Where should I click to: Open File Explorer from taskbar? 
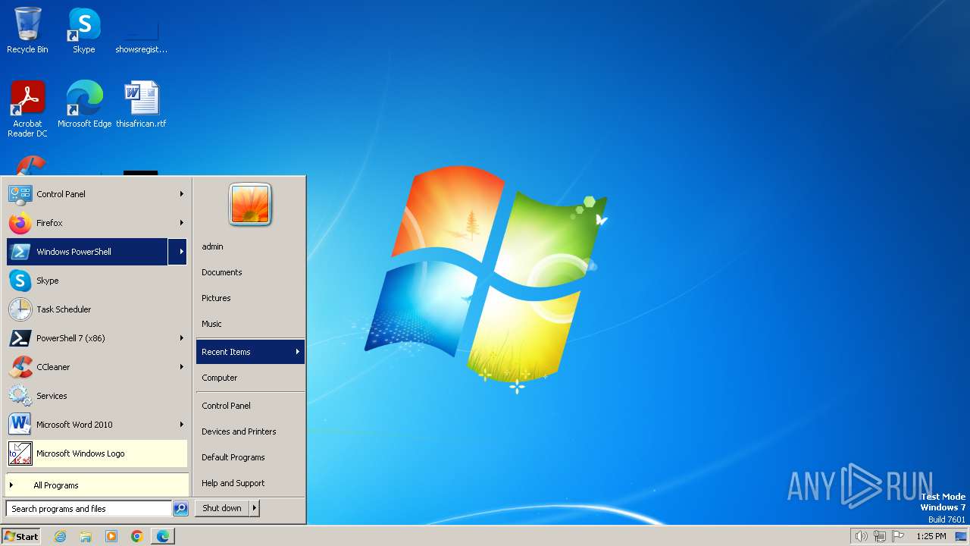86,536
